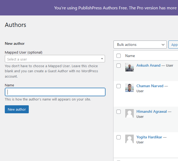The width and height of the screenshot is (178, 161).
Task: Focus the author Name text field
Action: coord(55,92)
